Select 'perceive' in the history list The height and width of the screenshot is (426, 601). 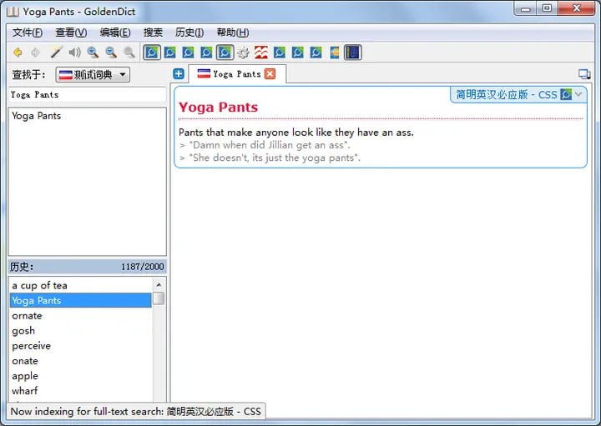click(x=32, y=346)
